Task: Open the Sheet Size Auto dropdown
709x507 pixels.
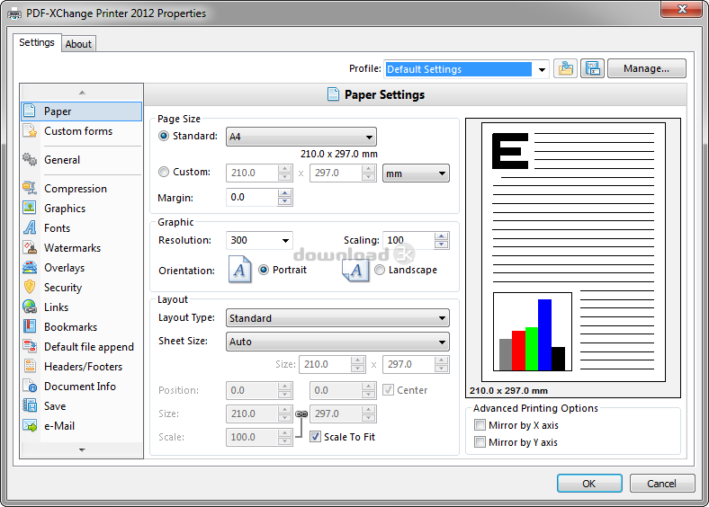Action: pos(337,342)
